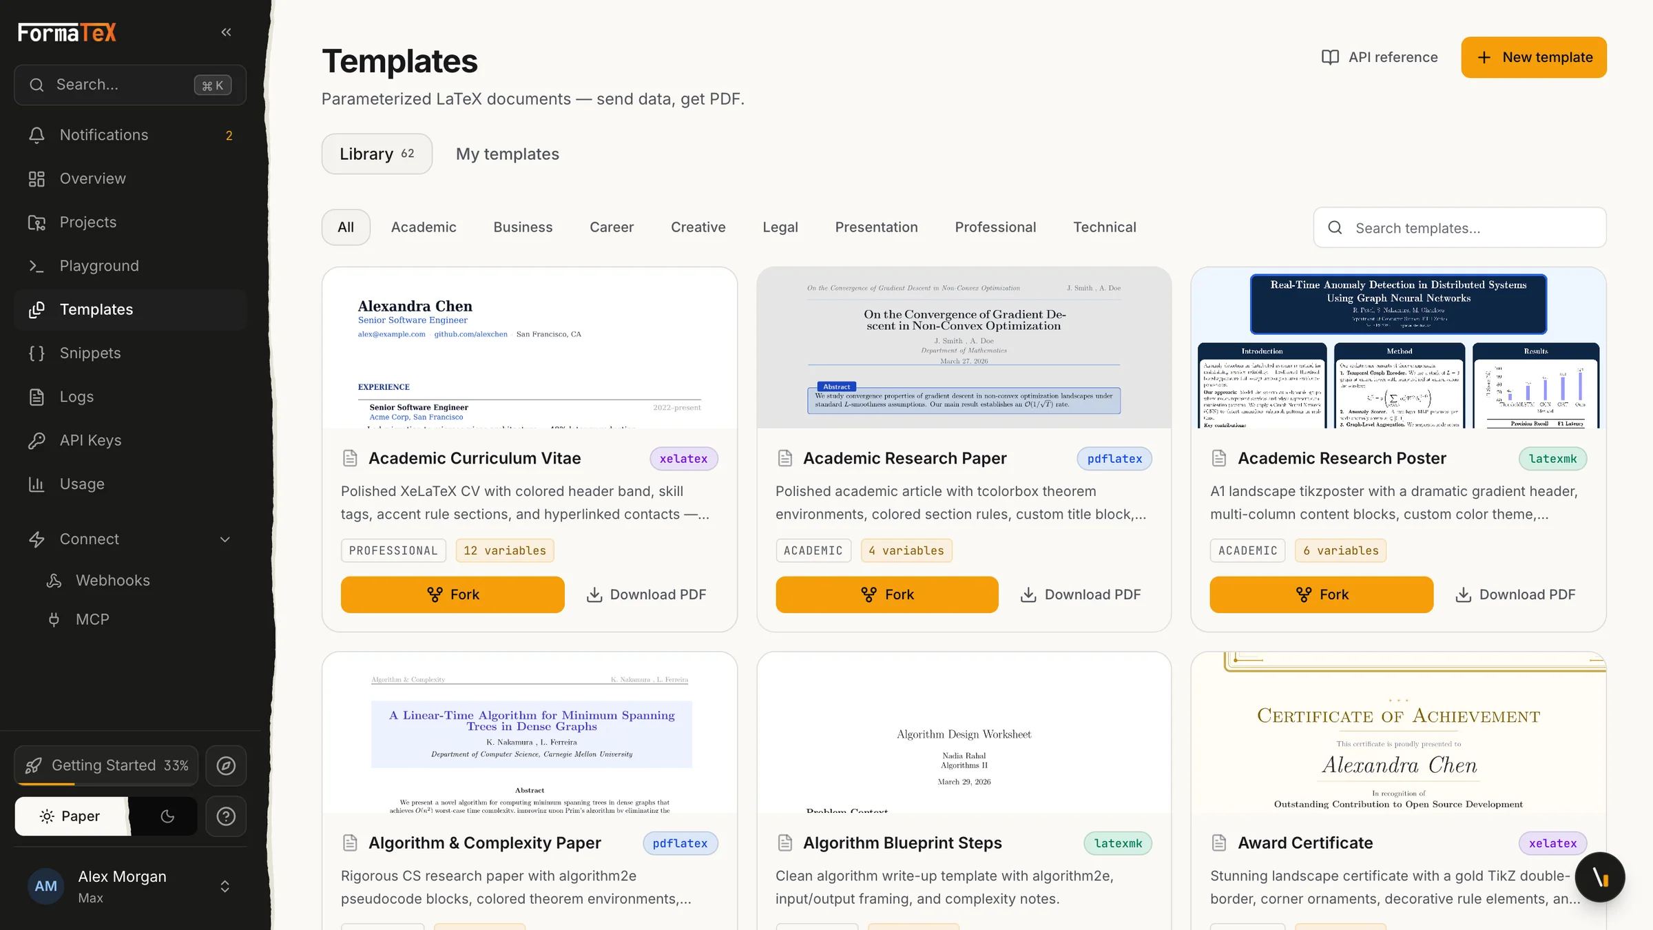Filter templates by Career category
This screenshot has width=1653, height=930.
coord(612,227)
